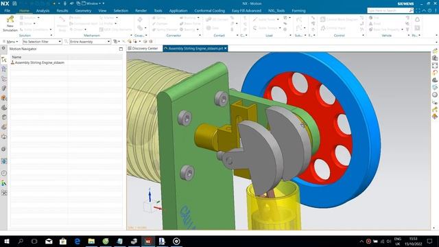Switch to the Analysis ribbon tab

point(43,11)
